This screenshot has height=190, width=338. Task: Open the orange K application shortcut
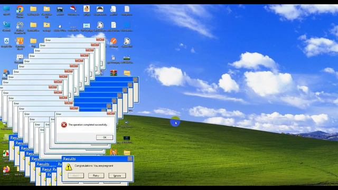[x=20, y=41]
